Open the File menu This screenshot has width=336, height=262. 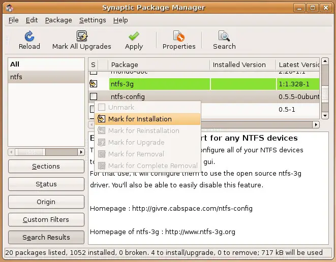14,20
